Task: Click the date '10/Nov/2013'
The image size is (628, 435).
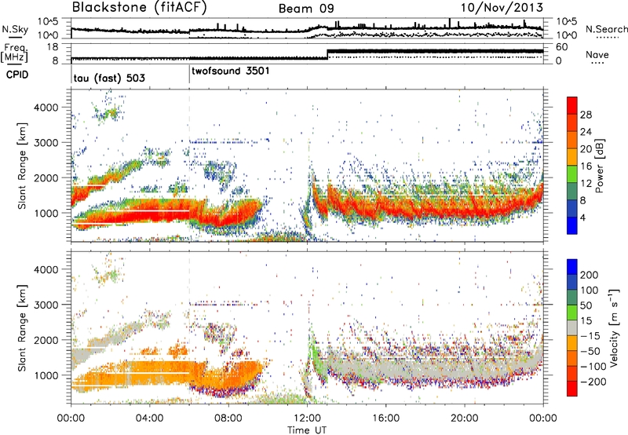Action: coord(502,8)
